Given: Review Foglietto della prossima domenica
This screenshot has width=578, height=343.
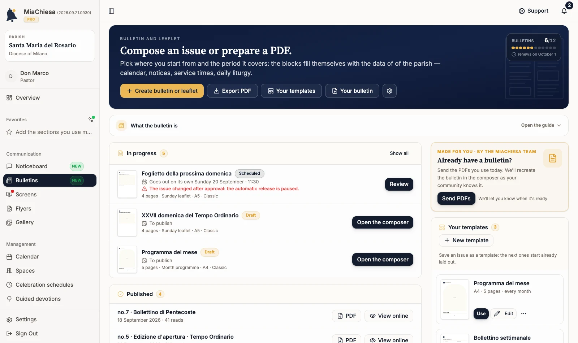Looking at the screenshot, I should (399, 184).
